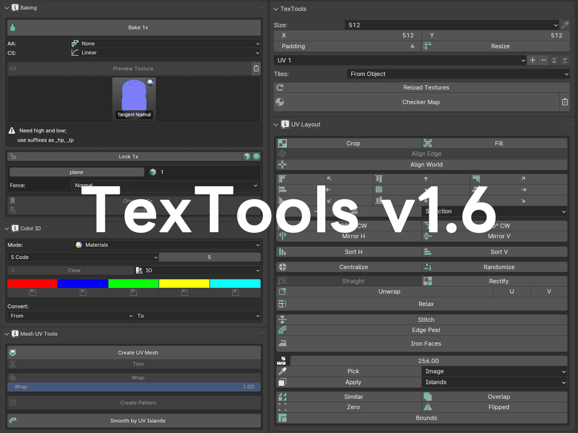Screen dimensions: 578x433
Task: Pick the green color swatch
Action: tap(133, 284)
